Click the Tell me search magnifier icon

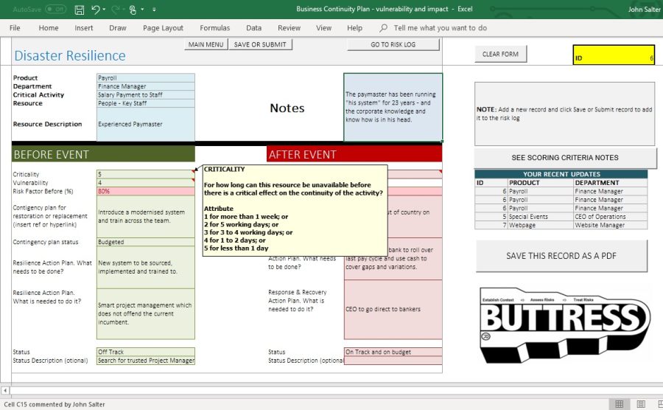(384, 28)
